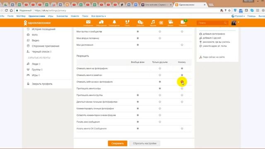Select Только друзья for Комментировать личные фотографии

(160, 108)
